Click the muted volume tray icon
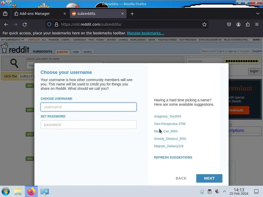This screenshot has height=197, width=263. (x=217, y=191)
